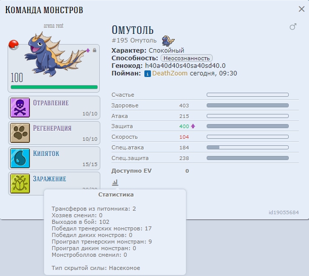Click the Доступно EV label
309x276 pixels.
click(x=131, y=171)
